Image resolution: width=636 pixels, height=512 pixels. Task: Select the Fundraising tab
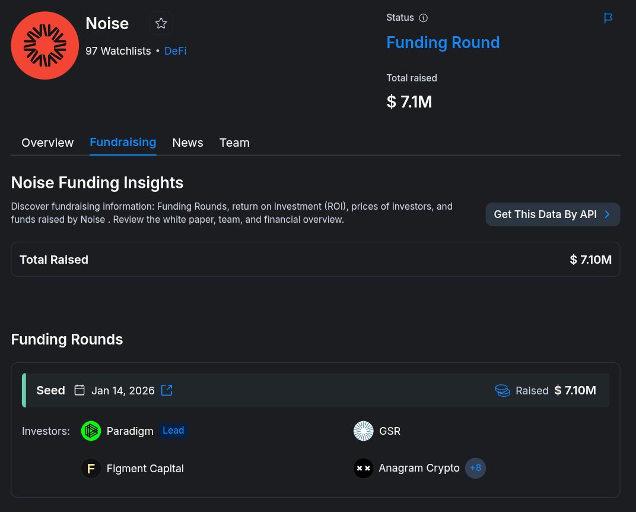coord(123,142)
